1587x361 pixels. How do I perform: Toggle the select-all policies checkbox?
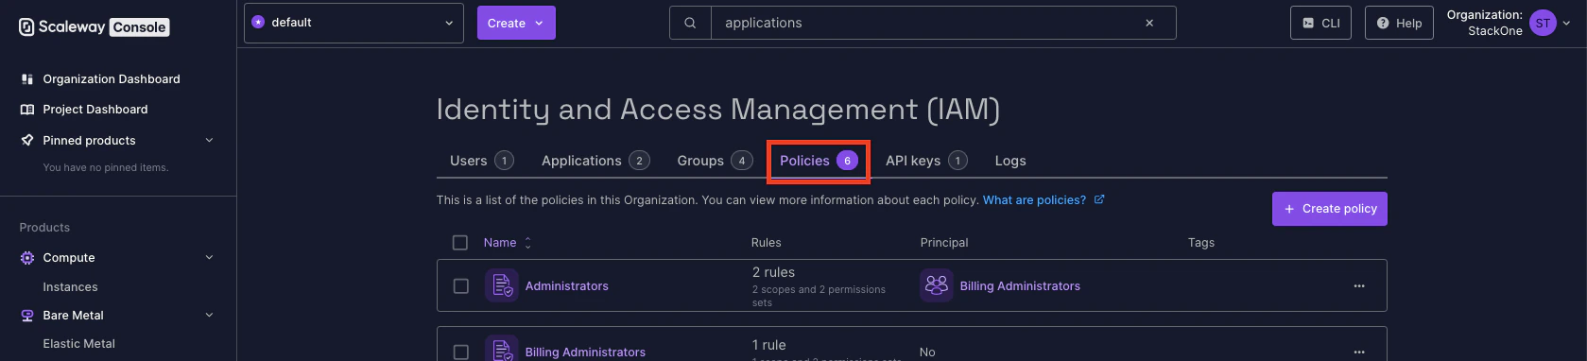click(x=460, y=243)
